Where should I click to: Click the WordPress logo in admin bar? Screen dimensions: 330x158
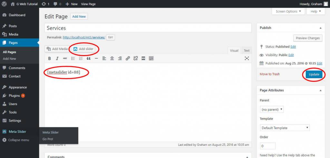5,4
